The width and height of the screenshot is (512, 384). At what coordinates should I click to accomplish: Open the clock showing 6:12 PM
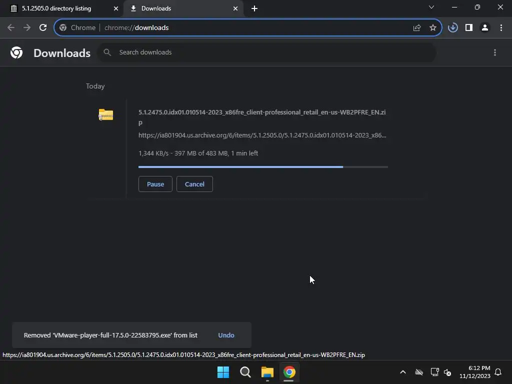tap(475, 372)
